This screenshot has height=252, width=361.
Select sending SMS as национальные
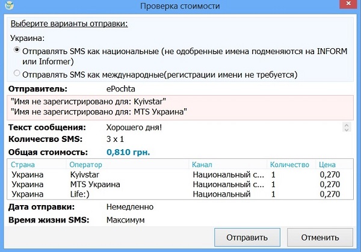17,50
